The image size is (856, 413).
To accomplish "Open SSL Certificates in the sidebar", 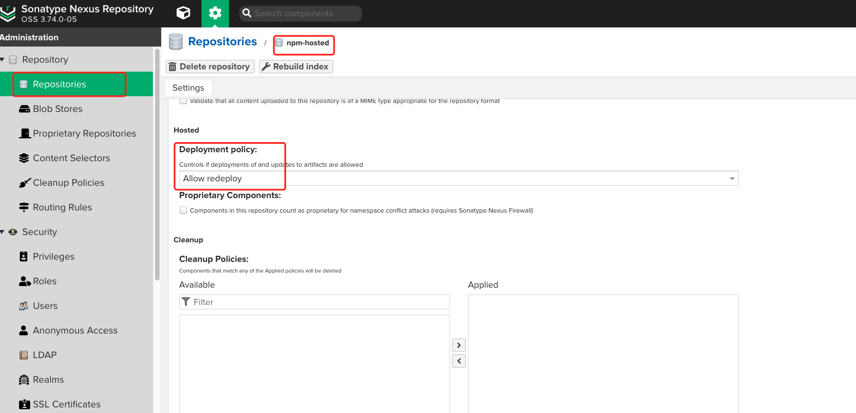I will 76,405.
